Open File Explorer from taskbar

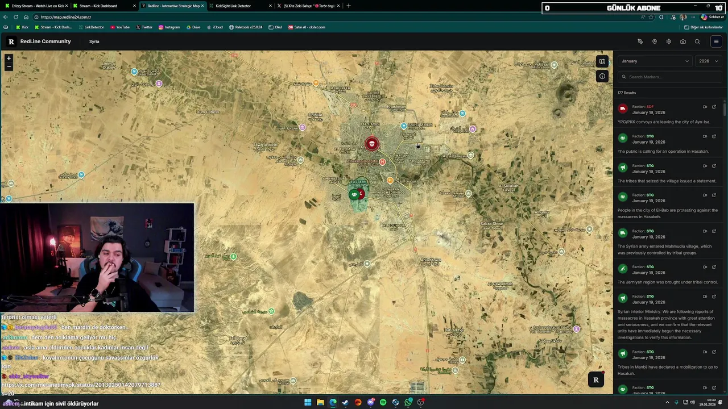click(320, 402)
